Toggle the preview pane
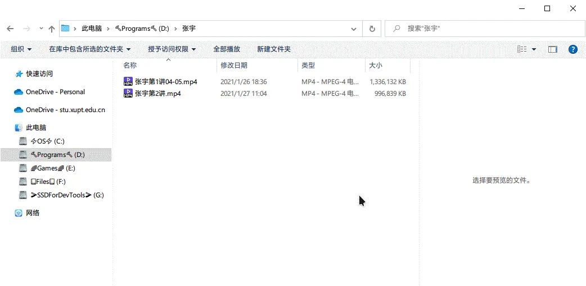 (x=553, y=49)
